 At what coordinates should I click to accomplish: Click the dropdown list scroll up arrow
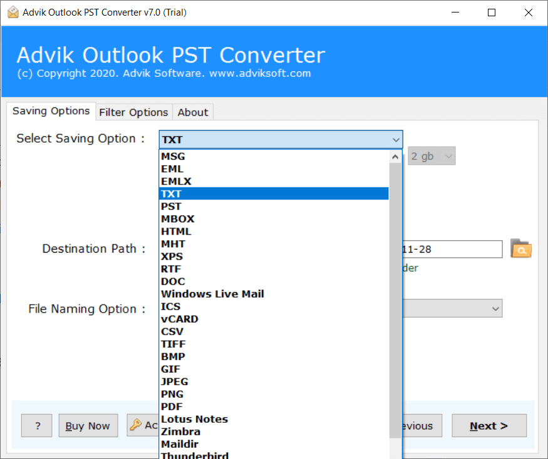tap(395, 157)
